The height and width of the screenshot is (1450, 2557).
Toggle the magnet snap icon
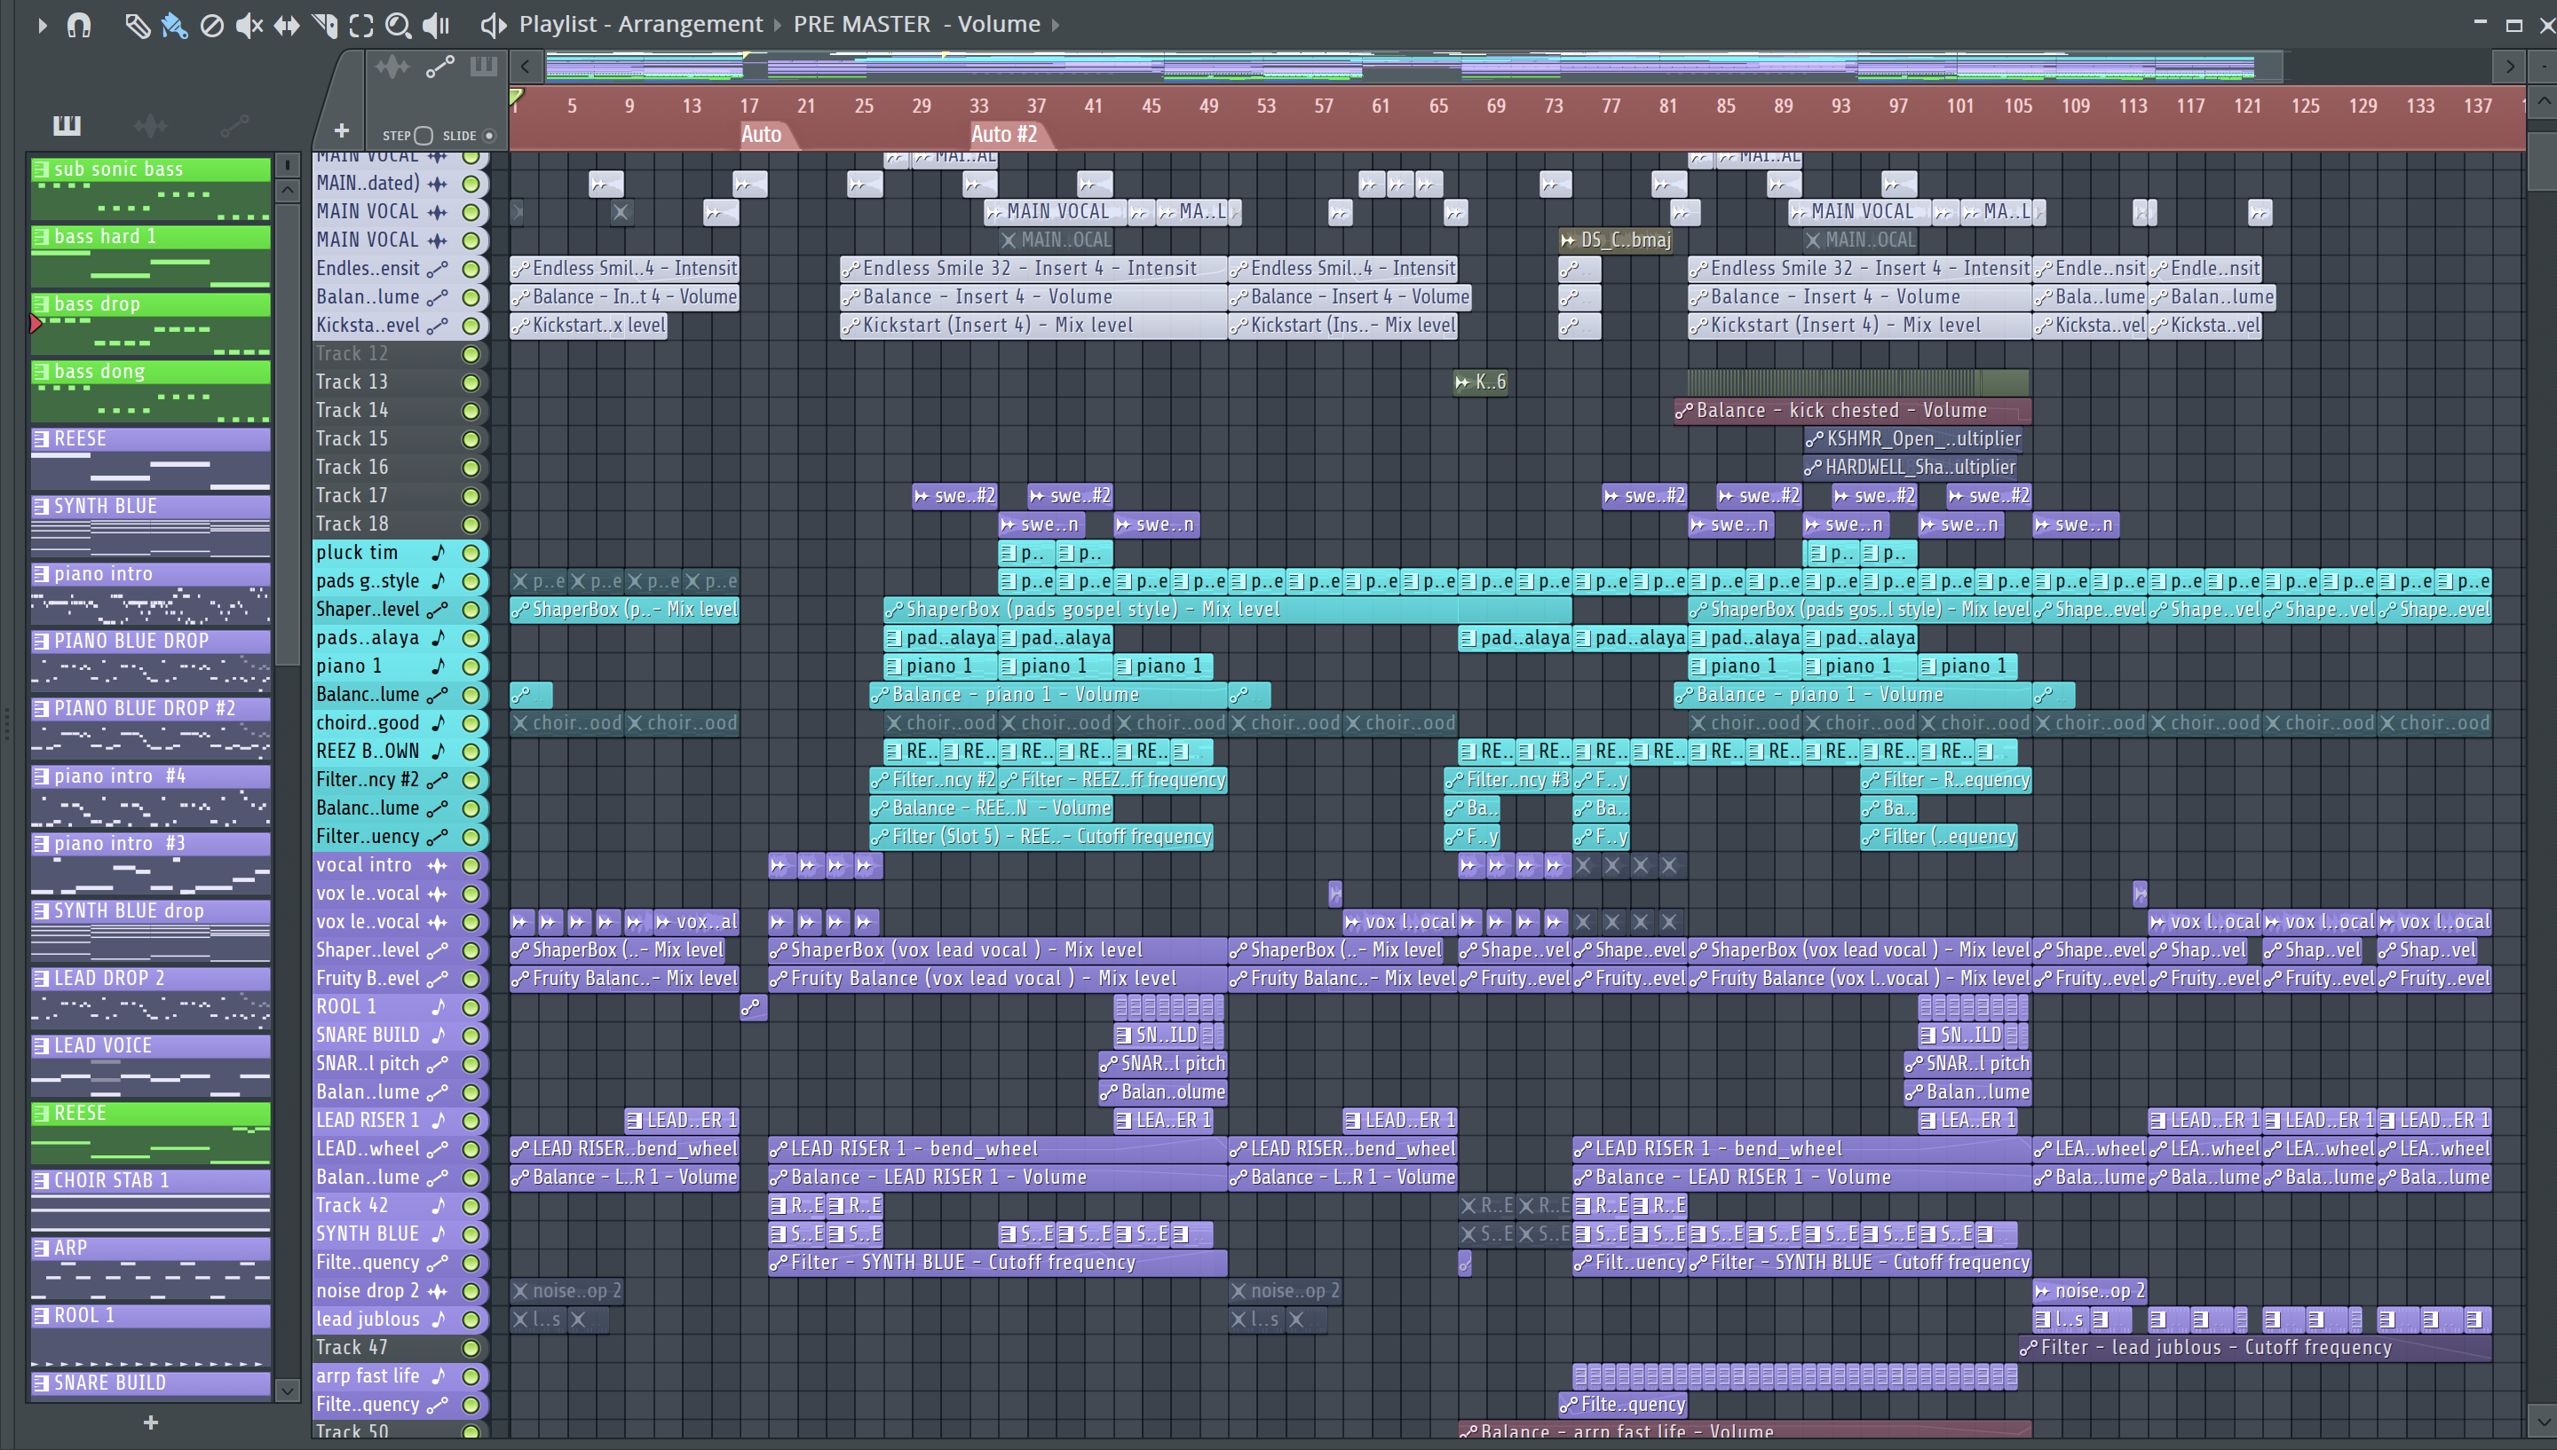(x=79, y=25)
